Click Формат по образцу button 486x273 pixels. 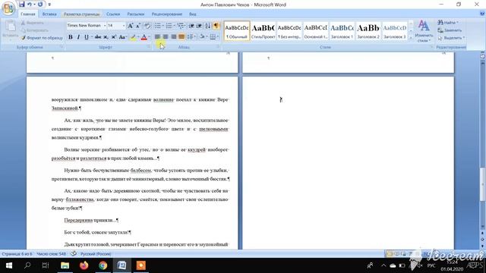click(x=42, y=38)
